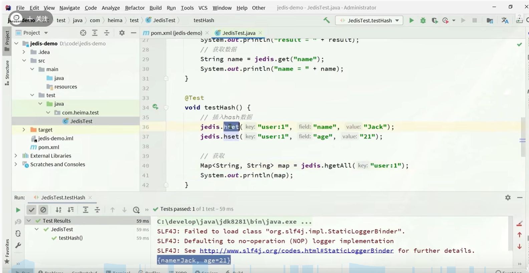Select testHash() in test results tree
This screenshot has width=529, height=273.
pos(71,238)
